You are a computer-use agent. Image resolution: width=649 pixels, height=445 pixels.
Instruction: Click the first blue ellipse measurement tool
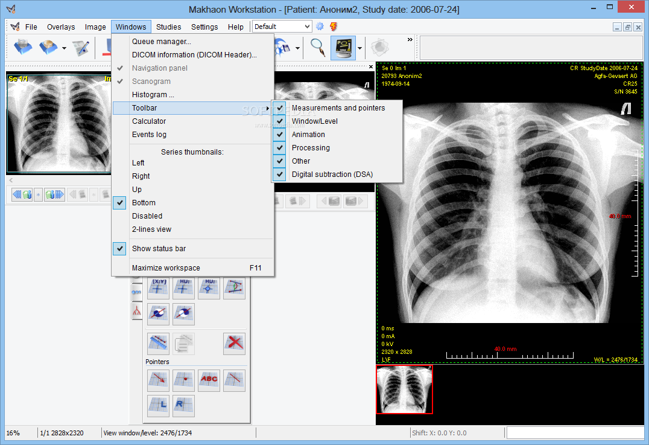[158, 314]
